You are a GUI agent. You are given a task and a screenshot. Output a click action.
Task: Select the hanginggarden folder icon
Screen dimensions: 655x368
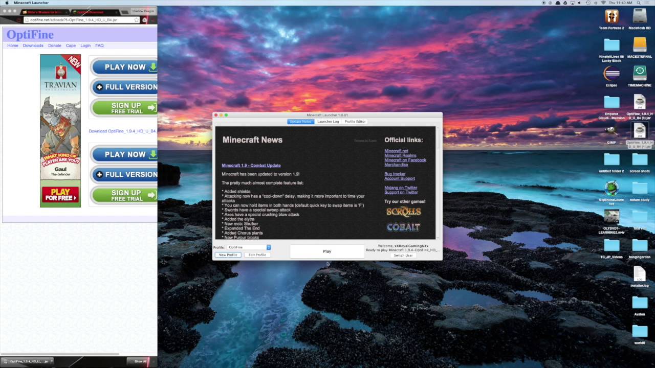640,245
